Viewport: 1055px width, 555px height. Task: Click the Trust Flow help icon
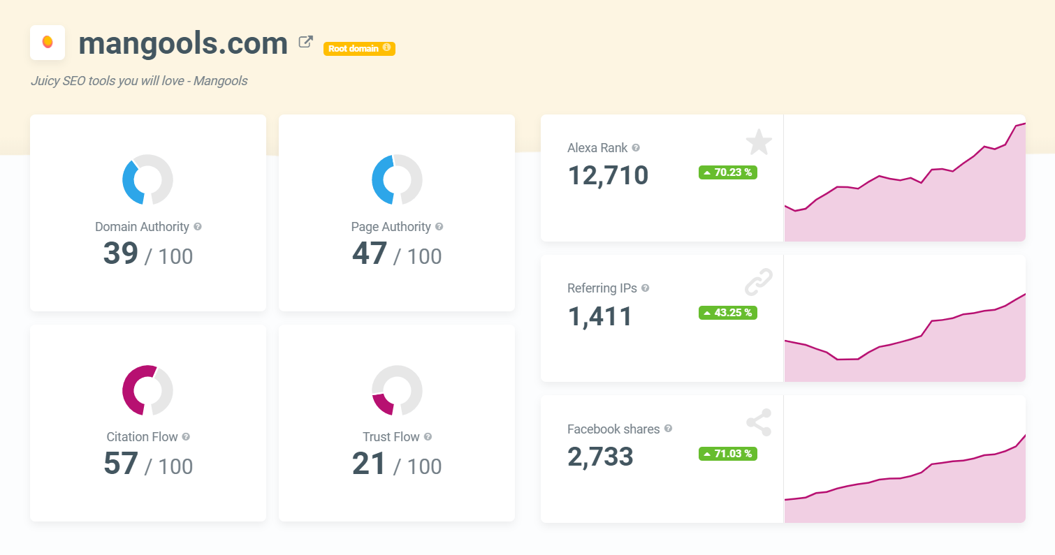pyautogui.click(x=428, y=436)
